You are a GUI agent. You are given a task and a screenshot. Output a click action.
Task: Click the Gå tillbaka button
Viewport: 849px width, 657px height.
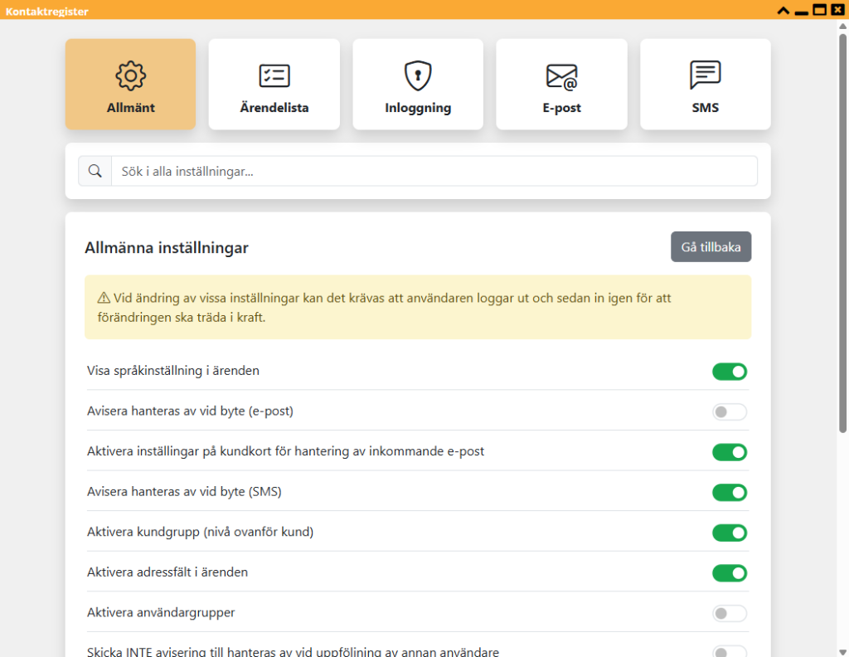711,247
